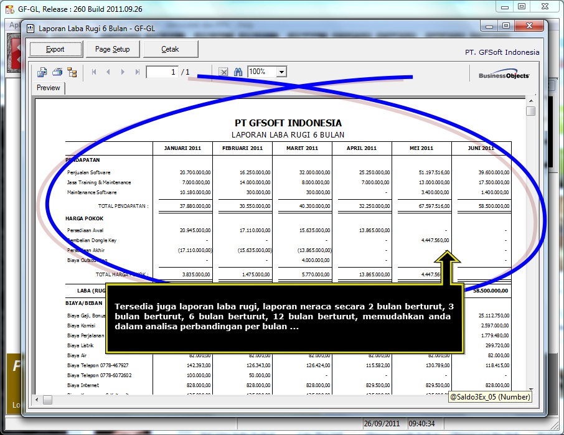Viewport: 564px width, 435px height.
Task: Maximize the Laporan Laba Rugi 6 Bulan window
Action: [x=506, y=26]
